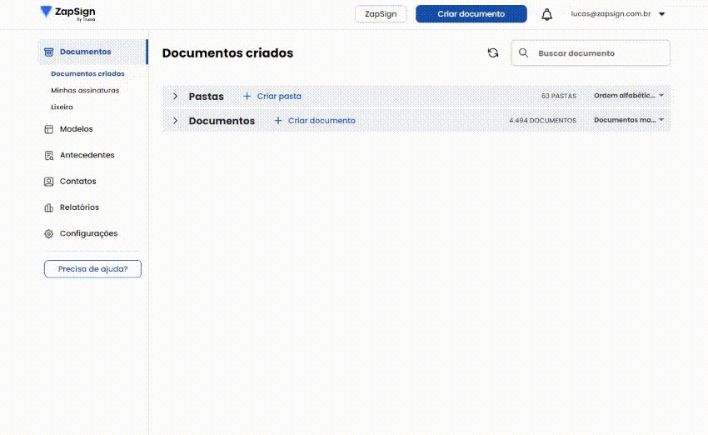
Task: Click the Criar documento link in Documentos row
Action: click(322, 121)
